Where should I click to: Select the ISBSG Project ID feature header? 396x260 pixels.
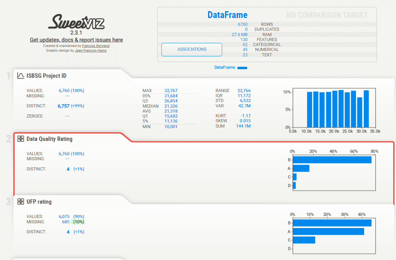click(46, 76)
